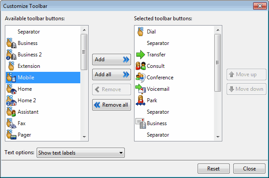269x178 pixels.
Task: Click the green Transfer arrow icon
Action: [x=141, y=55]
